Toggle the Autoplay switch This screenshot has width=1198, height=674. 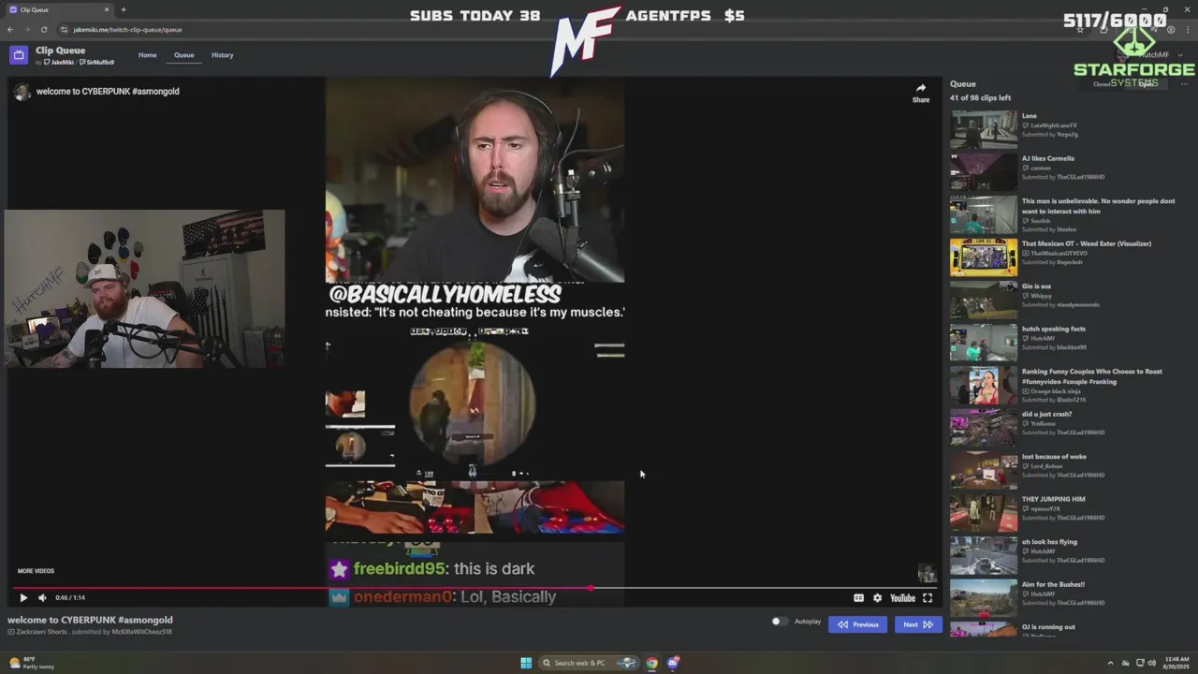pyautogui.click(x=779, y=622)
